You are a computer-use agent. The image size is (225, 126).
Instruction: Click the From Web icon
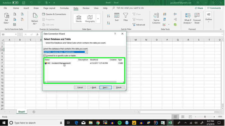(15, 19)
